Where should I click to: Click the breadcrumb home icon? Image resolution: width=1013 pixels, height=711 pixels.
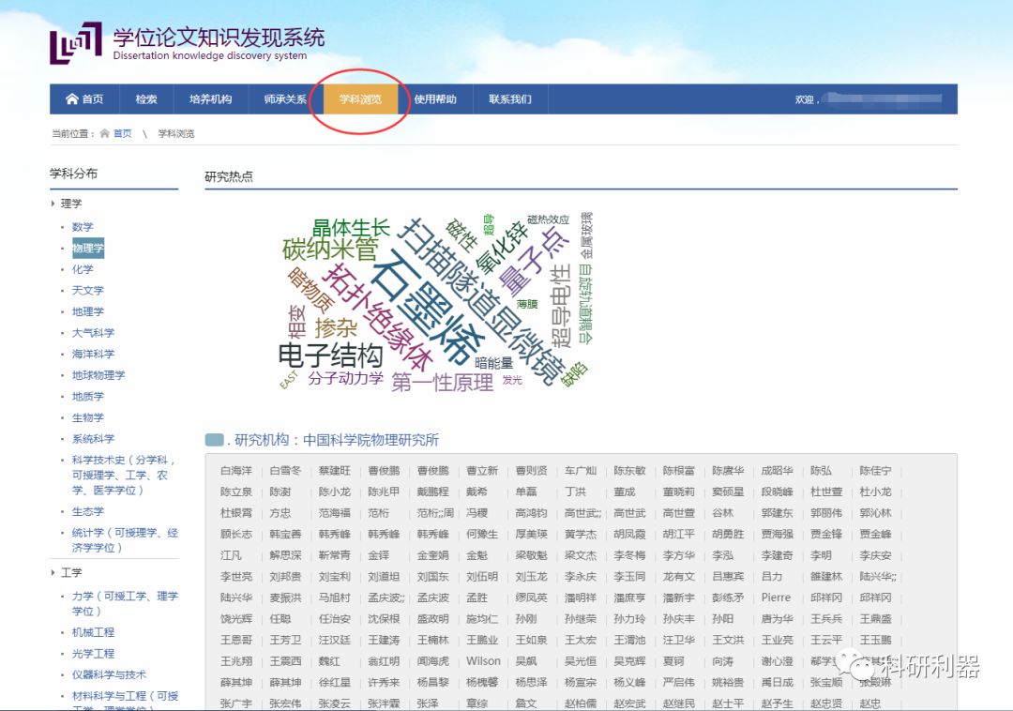point(105,134)
